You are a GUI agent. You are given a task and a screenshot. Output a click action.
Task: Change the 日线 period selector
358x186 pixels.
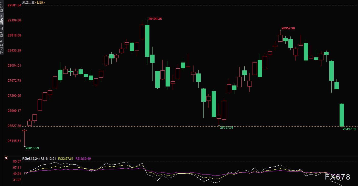click(40, 2)
